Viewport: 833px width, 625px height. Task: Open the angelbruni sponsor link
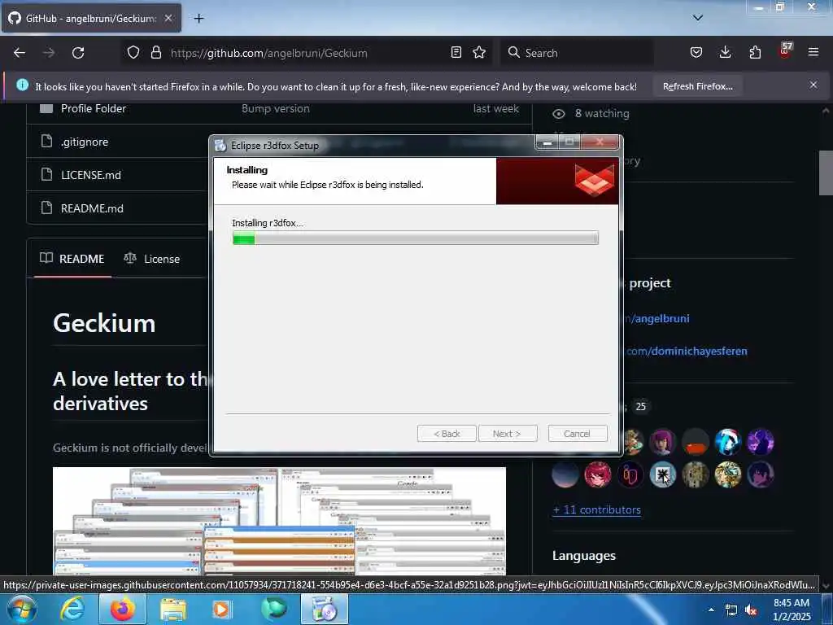point(657,318)
